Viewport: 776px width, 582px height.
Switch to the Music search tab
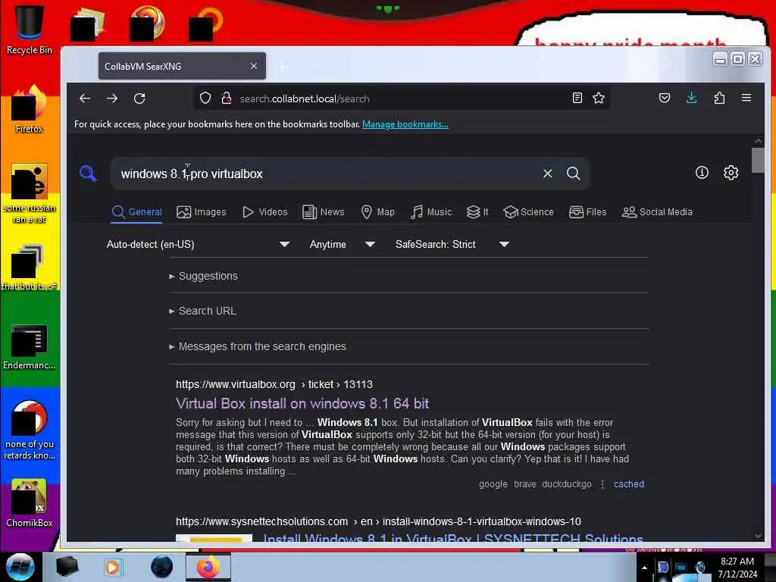coord(431,212)
